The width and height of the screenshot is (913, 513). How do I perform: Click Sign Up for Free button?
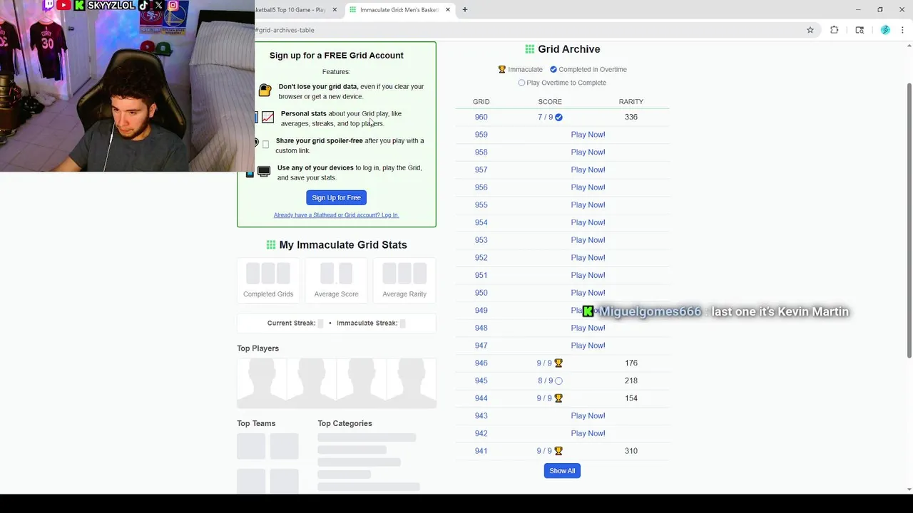click(336, 197)
